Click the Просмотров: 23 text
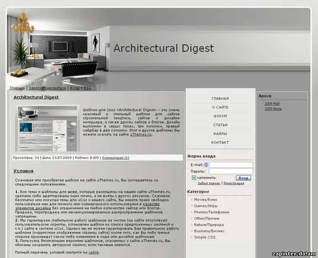The image size is (318, 258). [x=26, y=158]
